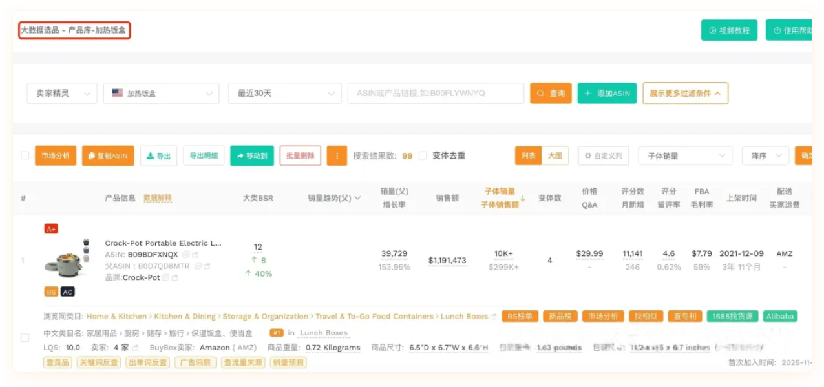
Task: Click the 视频教程 video tutorial button
Action: click(x=729, y=30)
